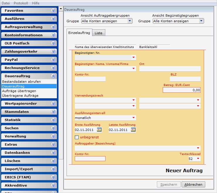
Task: Open the Begünstigter Name, Vorname/Firma dropdown
Action: click(x=133, y=69)
